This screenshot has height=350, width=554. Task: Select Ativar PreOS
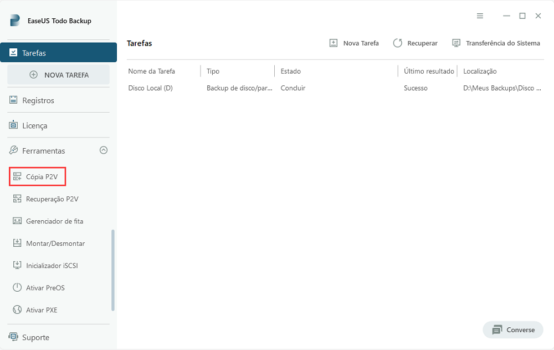47,287
